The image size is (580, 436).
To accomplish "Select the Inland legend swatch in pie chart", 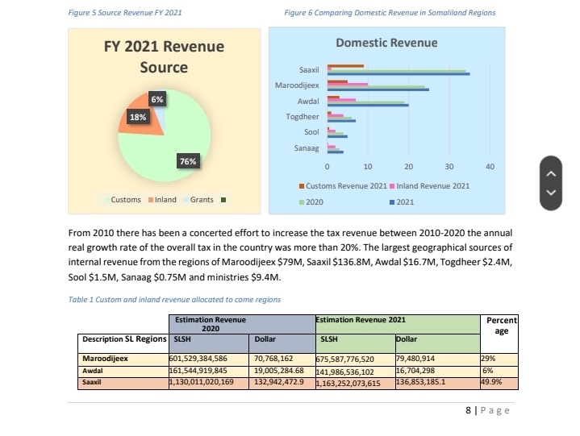I will click(x=150, y=200).
